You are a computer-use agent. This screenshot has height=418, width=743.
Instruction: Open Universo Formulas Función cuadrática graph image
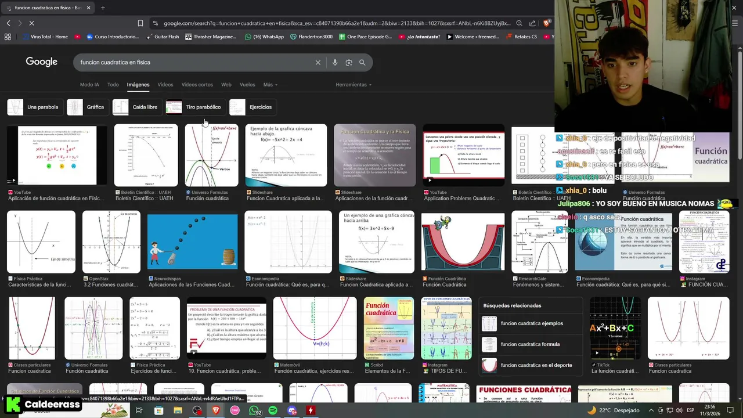click(211, 155)
